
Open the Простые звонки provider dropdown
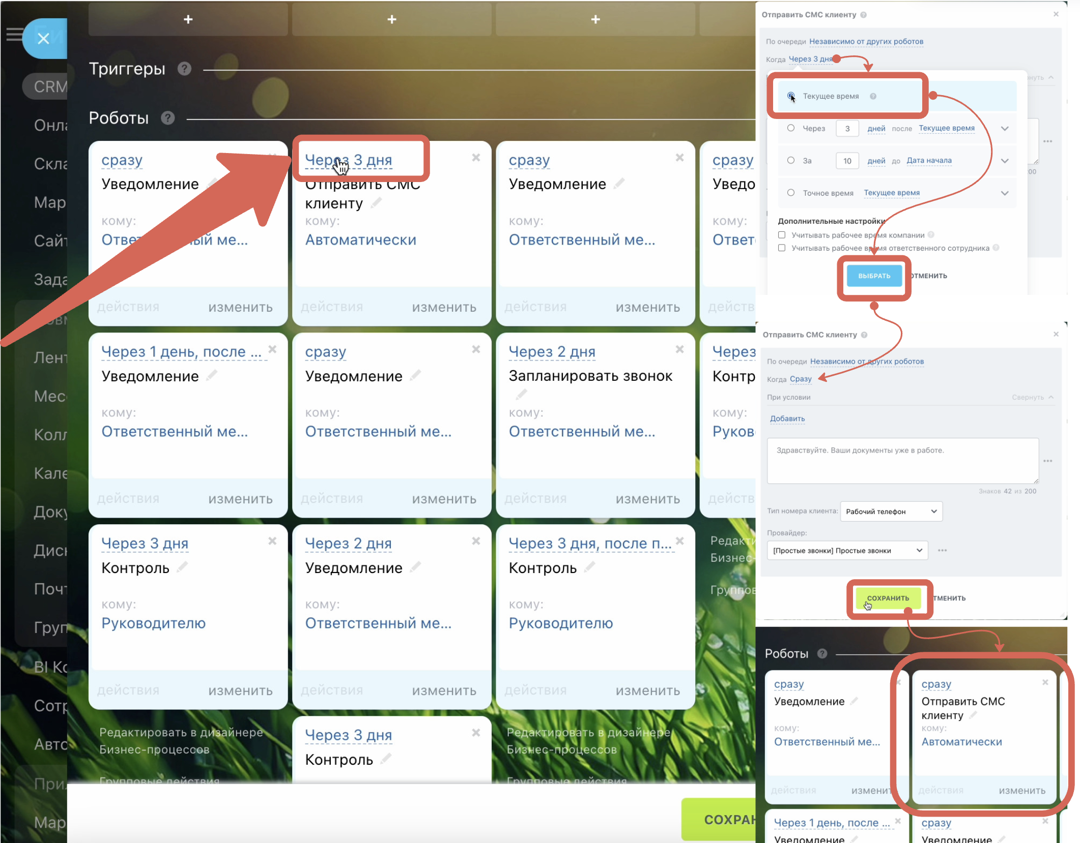coord(847,550)
